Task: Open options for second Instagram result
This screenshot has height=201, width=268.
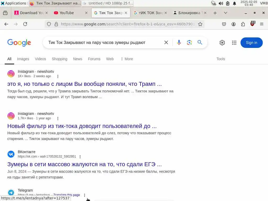Action: click(58, 118)
